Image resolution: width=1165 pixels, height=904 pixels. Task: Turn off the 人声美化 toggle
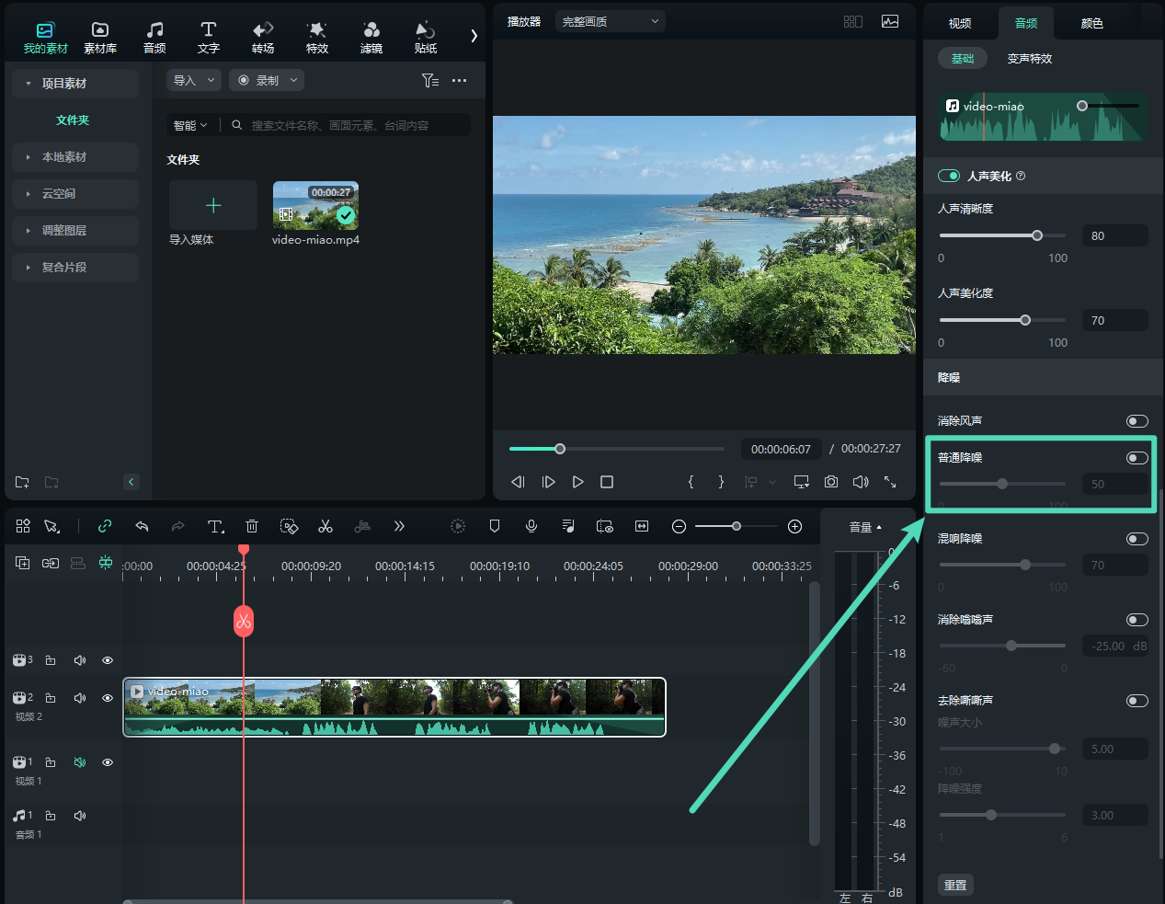pyautogui.click(x=948, y=176)
